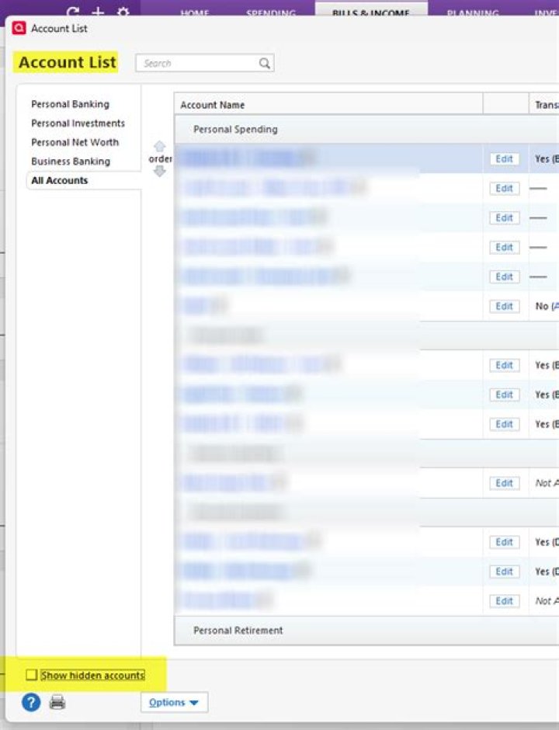Screen dimensions: 559x730
Task: Select Business Banking in the sidebar
Action: [71, 162]
